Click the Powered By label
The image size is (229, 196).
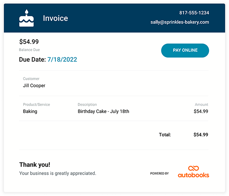160,174
